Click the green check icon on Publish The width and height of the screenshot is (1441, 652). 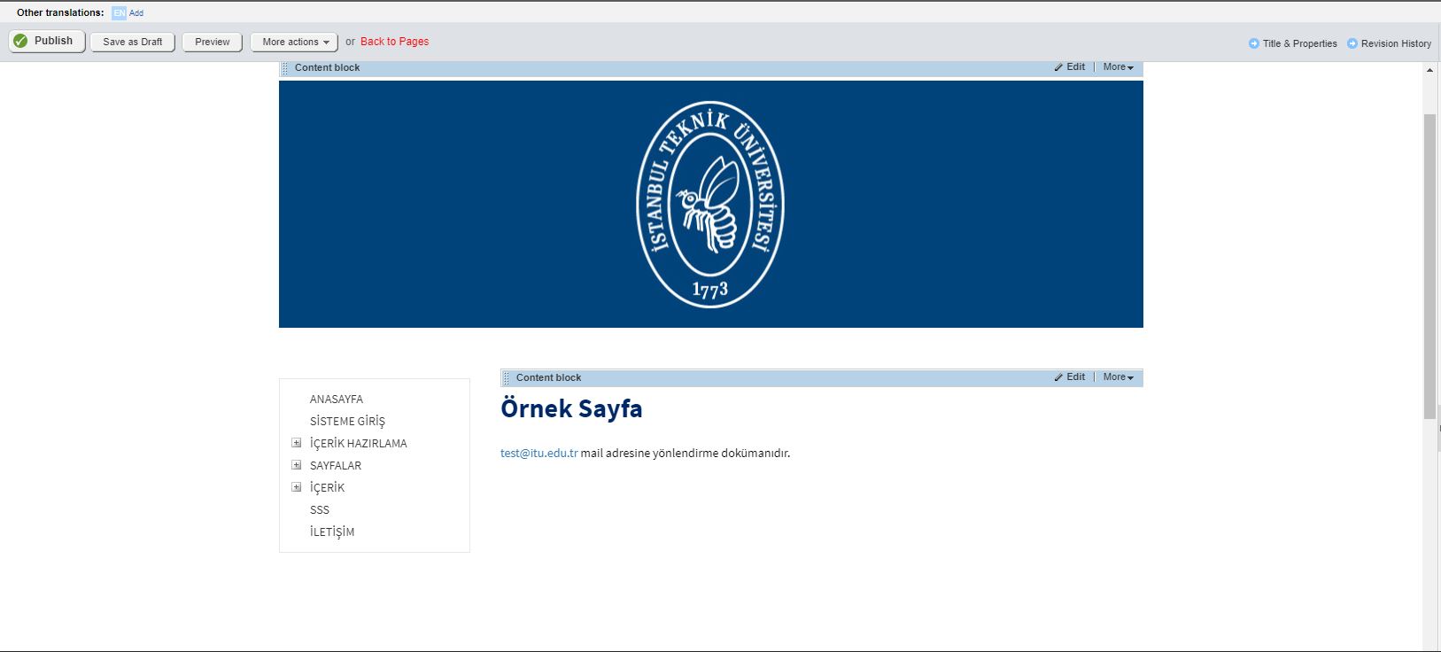tap(20, 41)
